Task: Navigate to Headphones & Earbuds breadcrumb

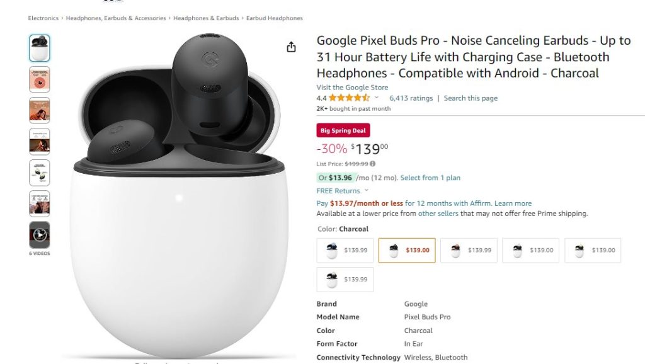Action: (206, 18)
